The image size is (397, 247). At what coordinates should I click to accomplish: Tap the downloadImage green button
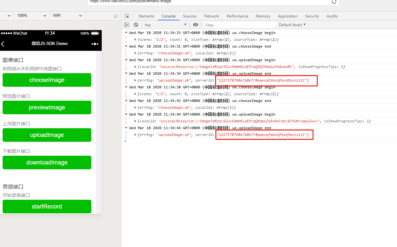click(x=47, y=163)
